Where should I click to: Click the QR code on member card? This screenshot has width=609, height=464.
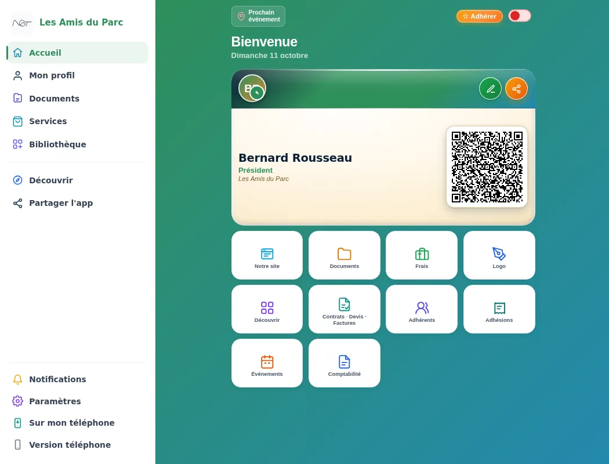pos(487,166)
